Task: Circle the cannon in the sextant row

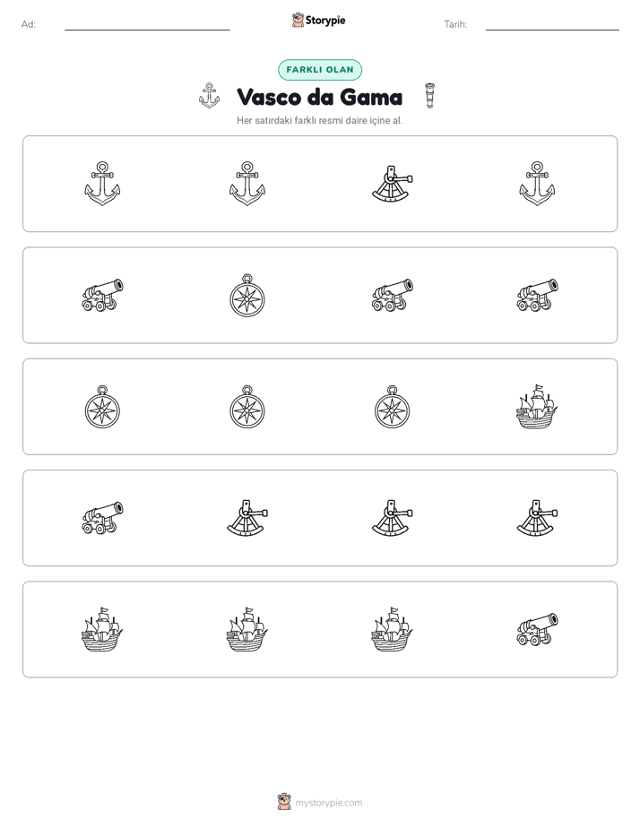Action: tap(102, 518)
